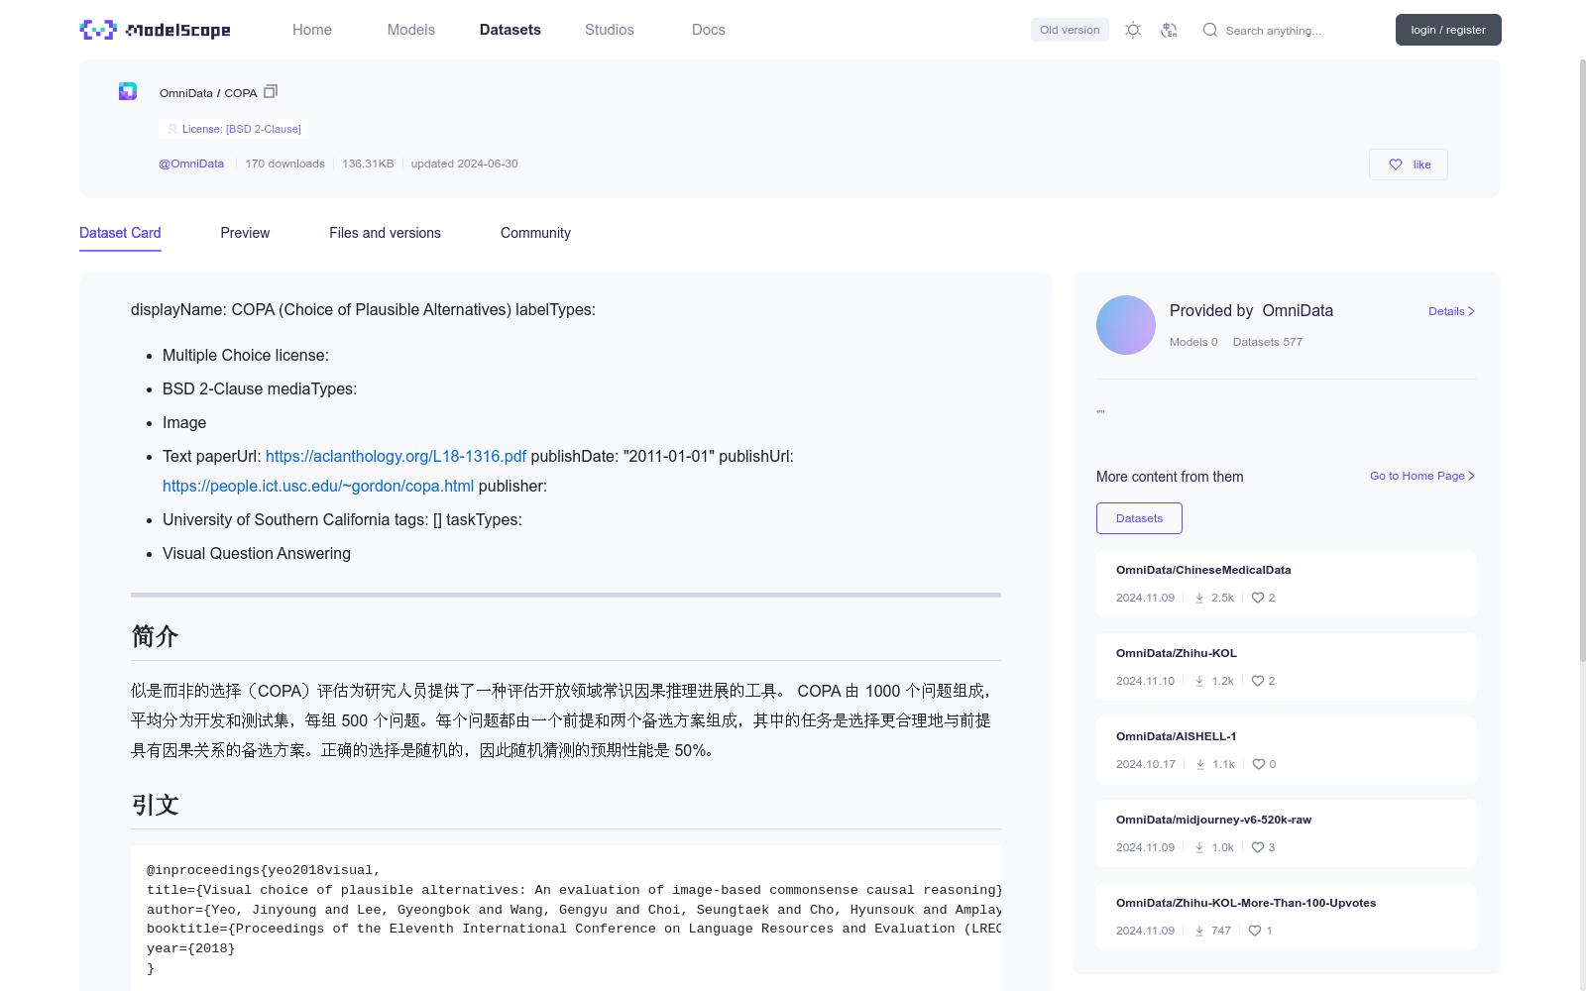Open OmniData/midjourney-v6-520k-raw dataset card
Image resolution: width=1586 pixels, height=991 pixels.
pos(1287,833)
